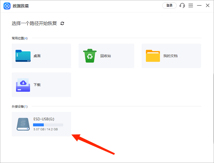Click the 常用位置(4) section header
The width and height of the screenshot is (214, 163).
click(x=20, y=38)
